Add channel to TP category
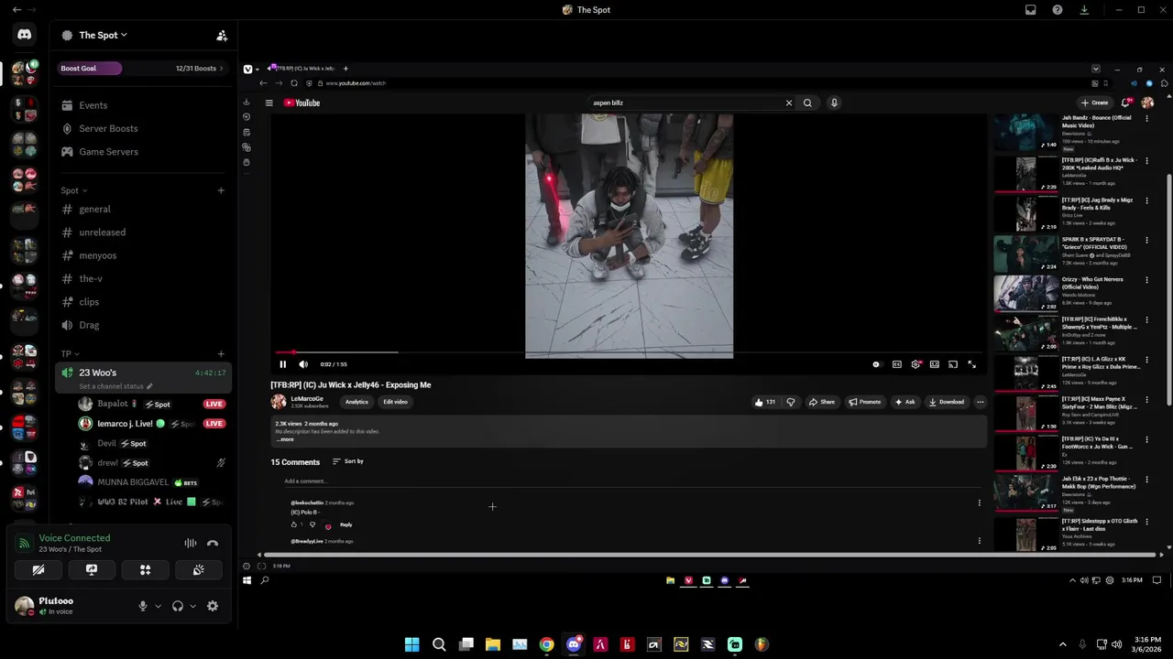This screenshot has width=1173, height=659. (221, 354)
